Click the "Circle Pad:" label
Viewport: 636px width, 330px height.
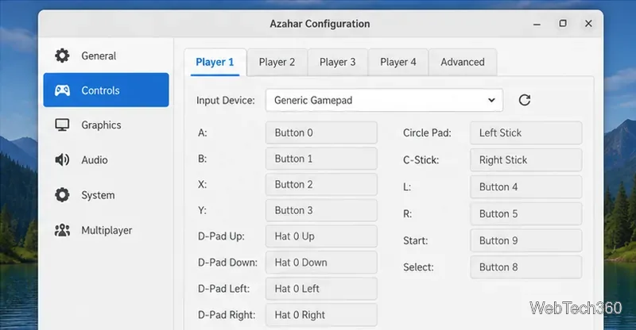(427, 132)
